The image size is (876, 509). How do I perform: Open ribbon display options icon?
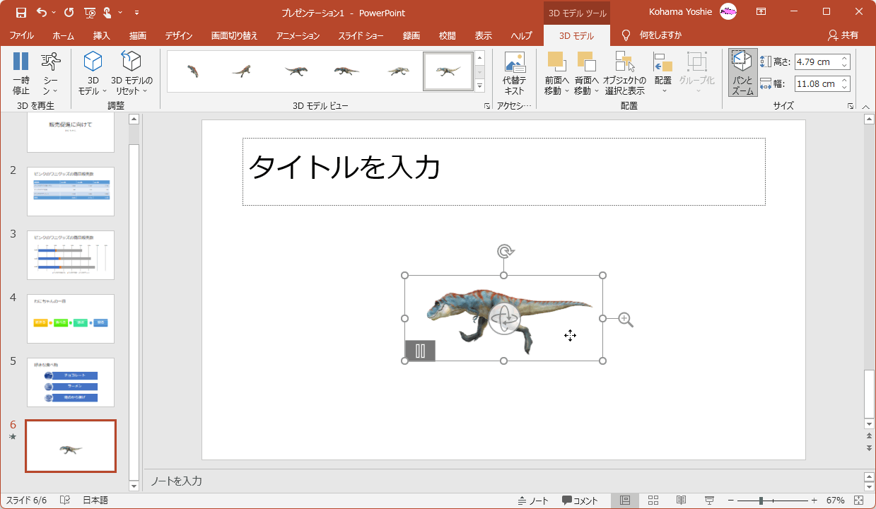coord(761,12)
